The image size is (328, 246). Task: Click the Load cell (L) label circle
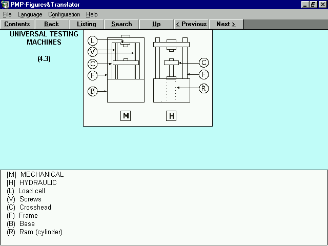[93, 40]
